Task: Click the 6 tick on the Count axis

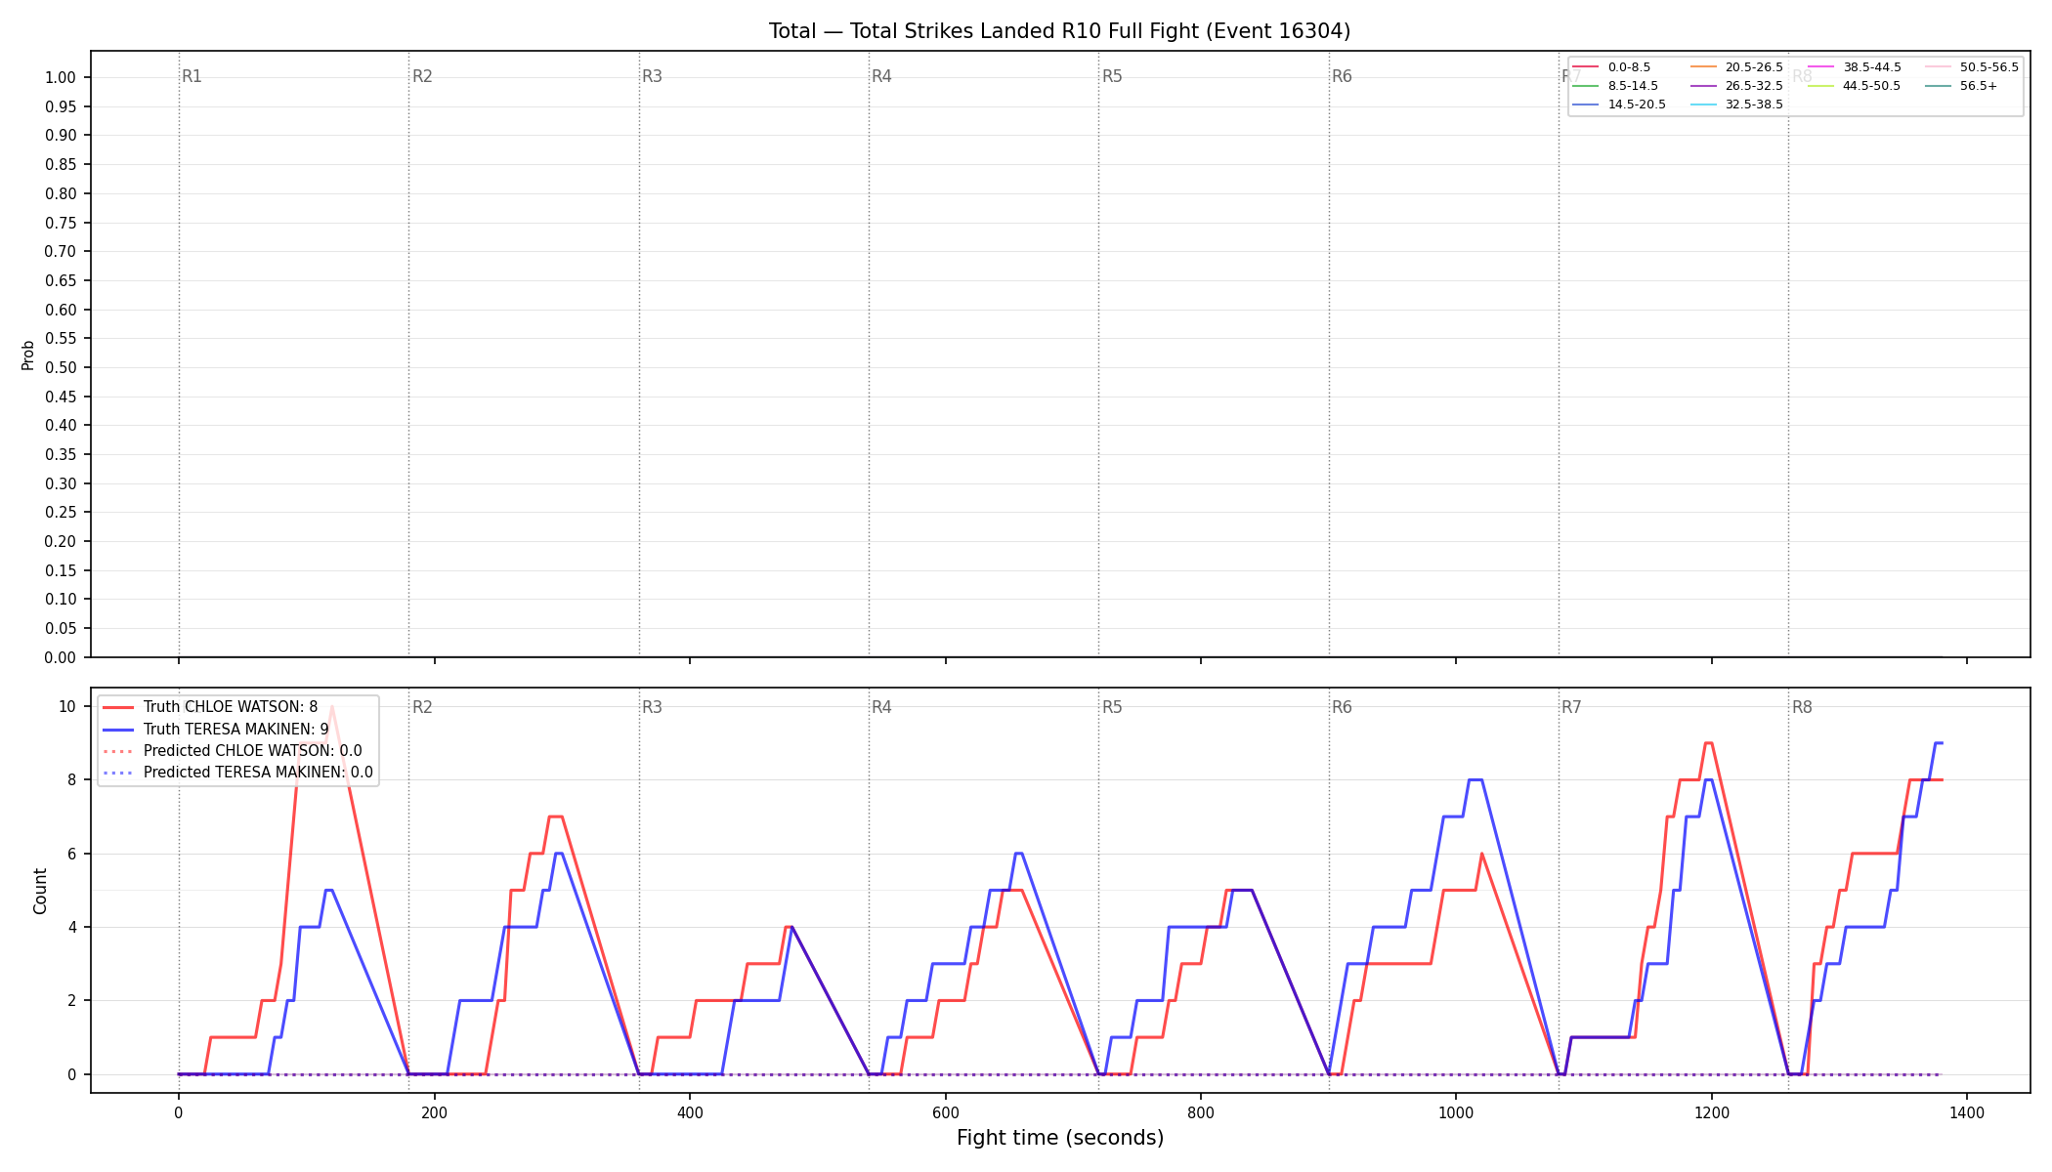Action: pyautogui.click(x=71, y=854)
